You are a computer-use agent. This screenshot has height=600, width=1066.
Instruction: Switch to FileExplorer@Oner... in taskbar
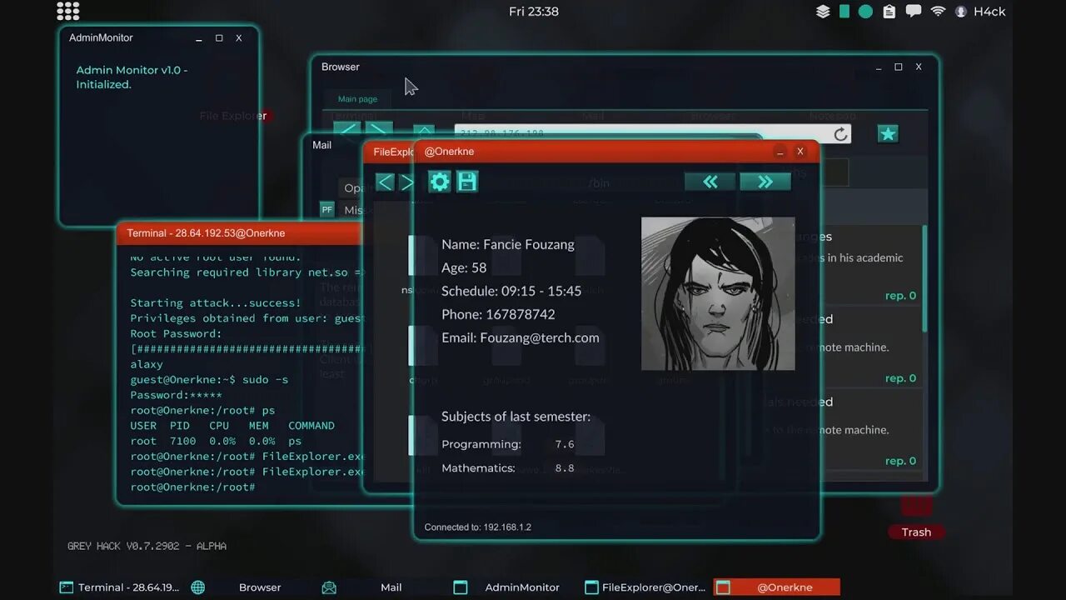[646, 587]
